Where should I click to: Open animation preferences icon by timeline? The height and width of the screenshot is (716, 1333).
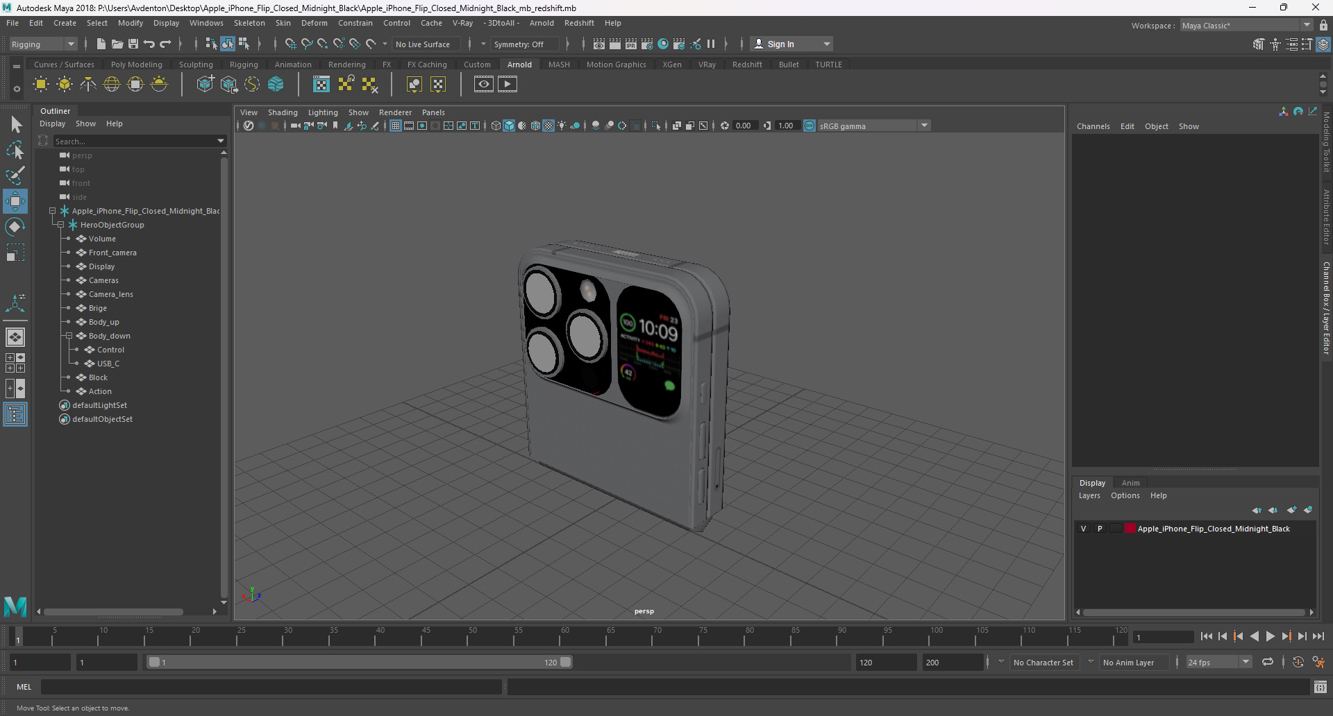[x=1318, y=662]
